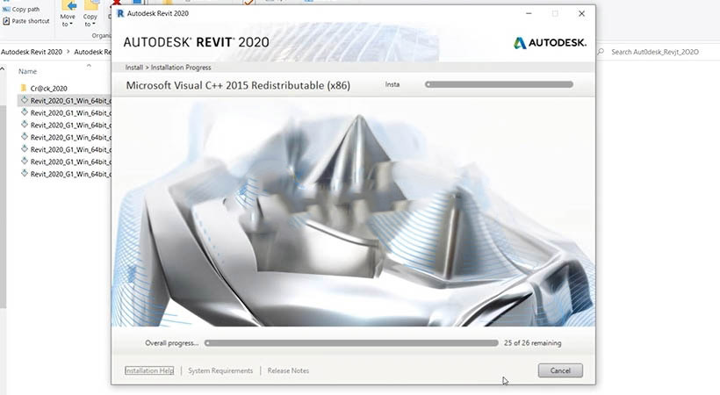
Task: Click the Cr@ck_2020 folder icon
Action: 24,88
